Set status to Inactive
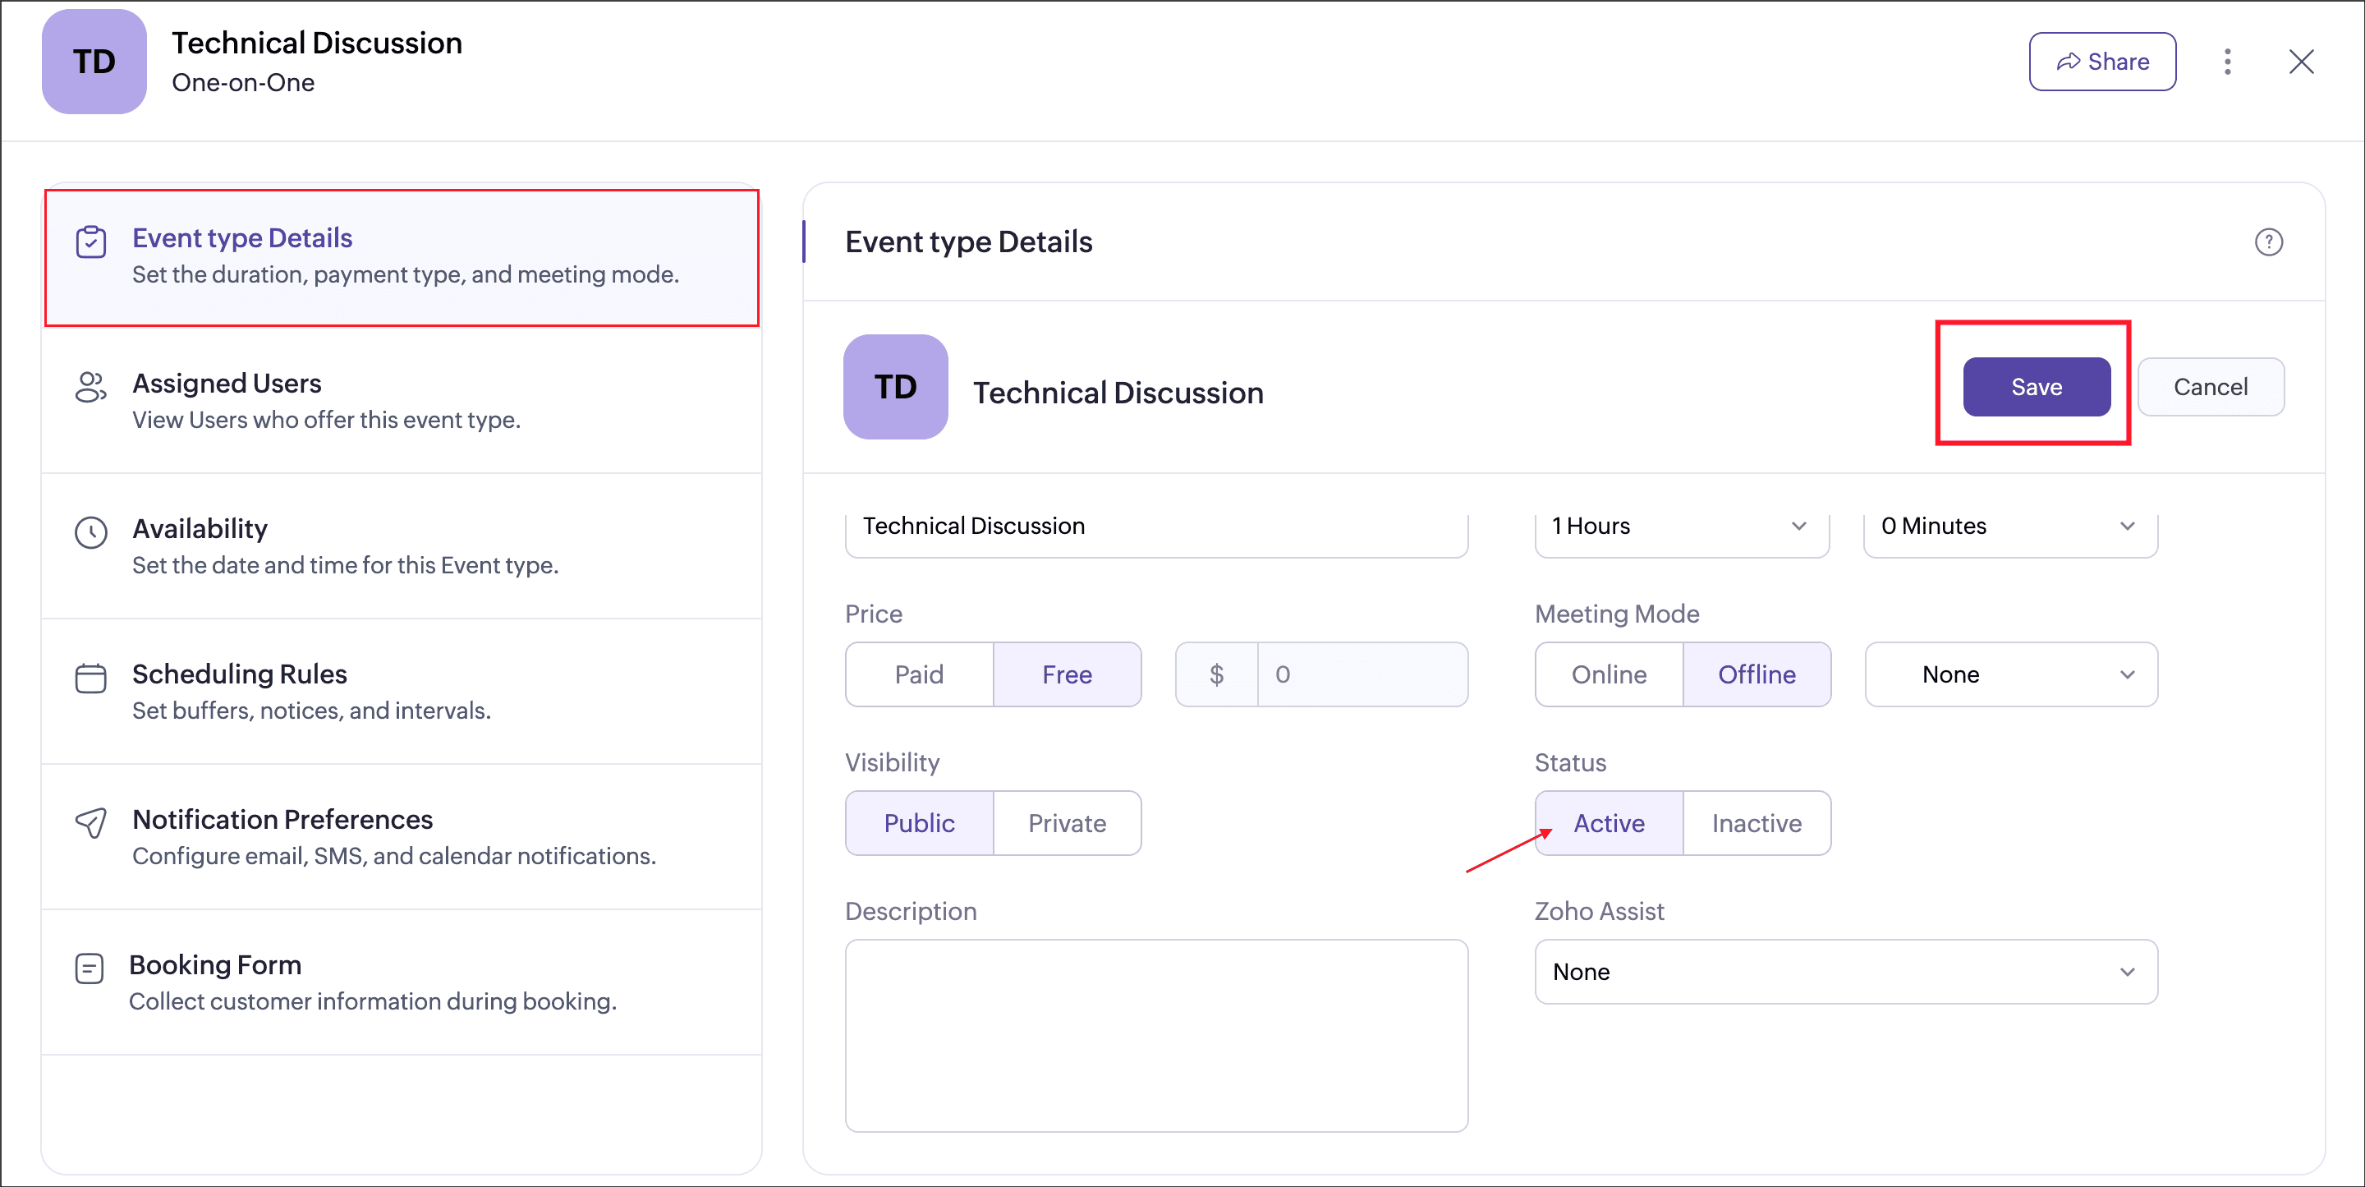Image resolution: width=2365 pixels, height=1187 pixels. pyautogui.click(x=1757, y=823)
